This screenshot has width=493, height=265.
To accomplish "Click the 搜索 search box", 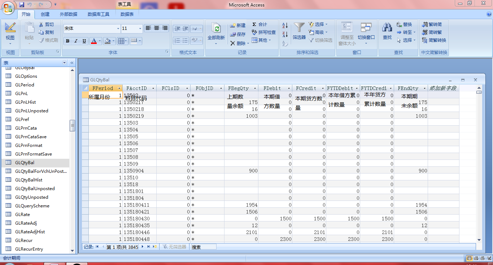I will click(x=204, y=247).
